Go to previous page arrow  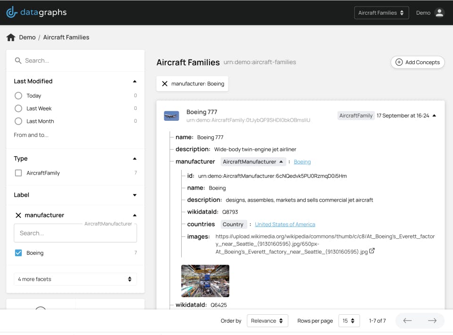tap(408, 321)
